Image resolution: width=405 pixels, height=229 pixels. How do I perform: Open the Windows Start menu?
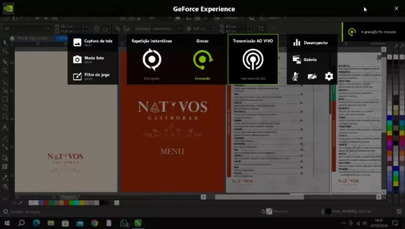tap(7, 223)
